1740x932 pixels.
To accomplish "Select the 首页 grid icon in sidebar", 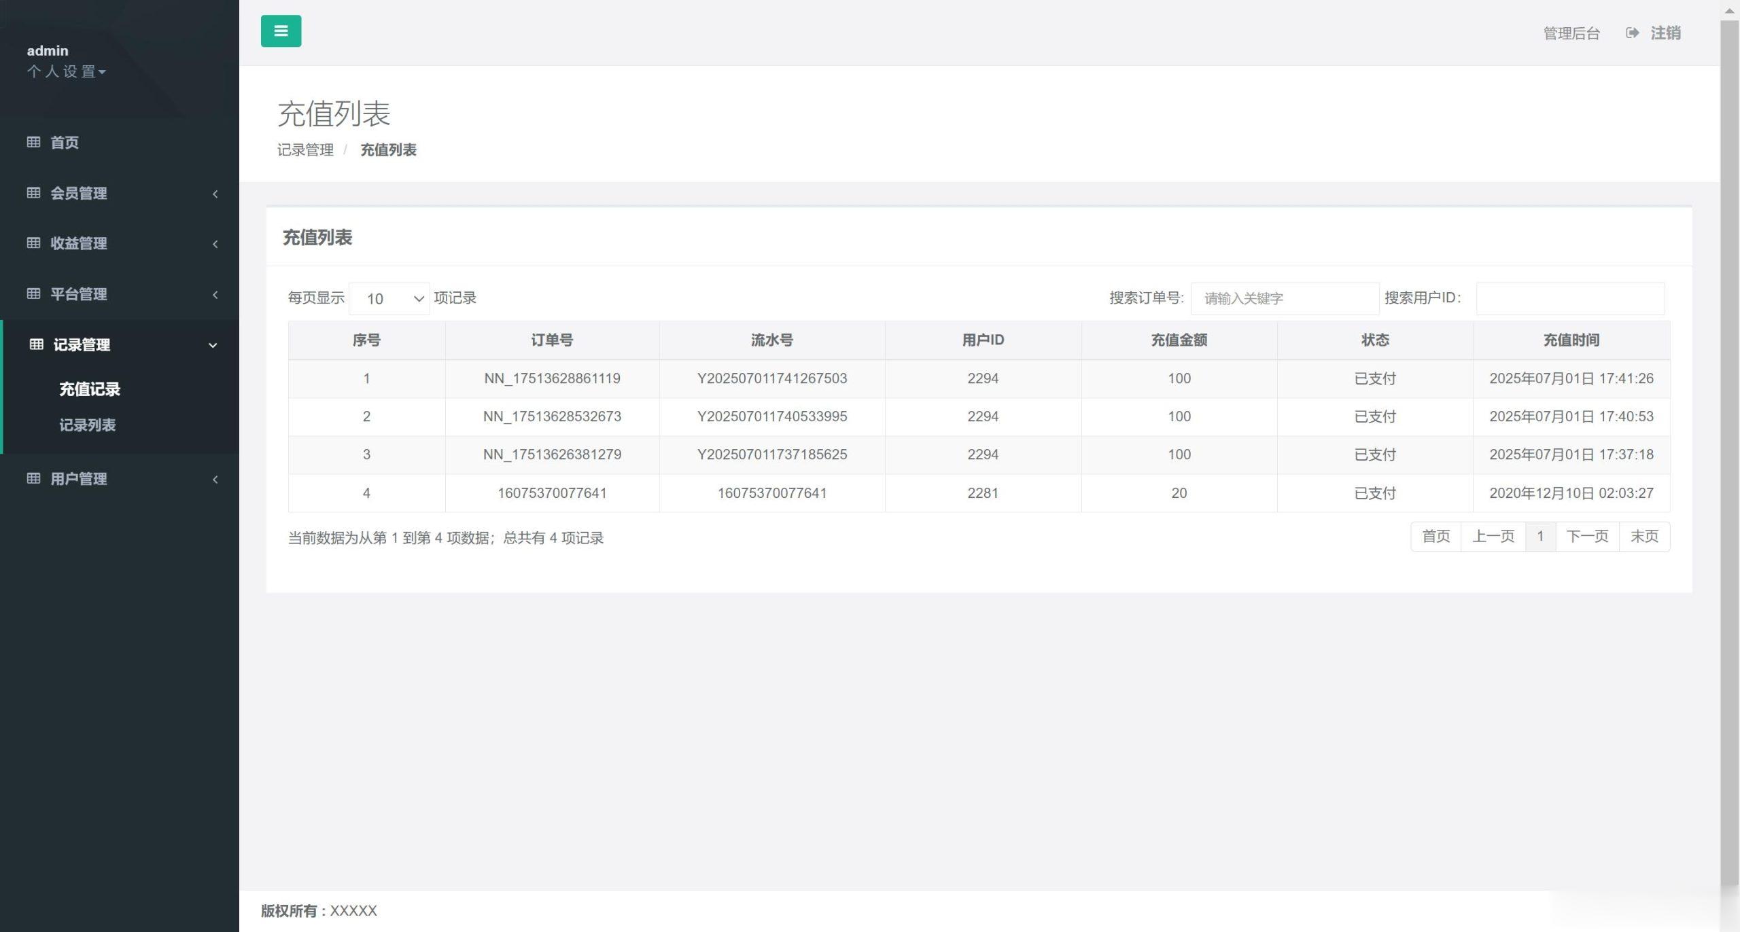I will (34, 143).
